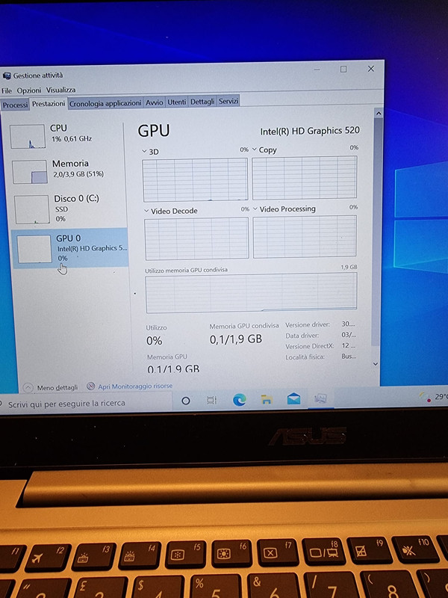Click the Meno dettagli arrow icon
448x598 pixels.
pyautogui.click(x=28, y=388)
